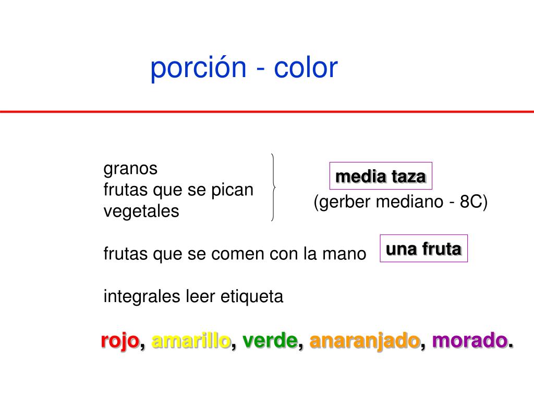Click the word 'porción' in the title
Image resolution: width=534 pixels, height=400 pixels.
(198, 69)
